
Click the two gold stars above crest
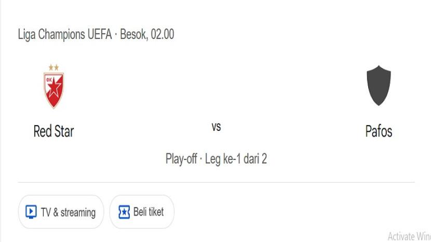pyautogui.click(x=53, y=67)
